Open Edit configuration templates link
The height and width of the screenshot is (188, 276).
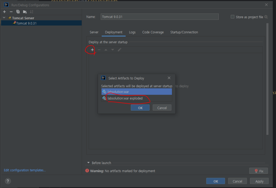(x=25, y=170)
